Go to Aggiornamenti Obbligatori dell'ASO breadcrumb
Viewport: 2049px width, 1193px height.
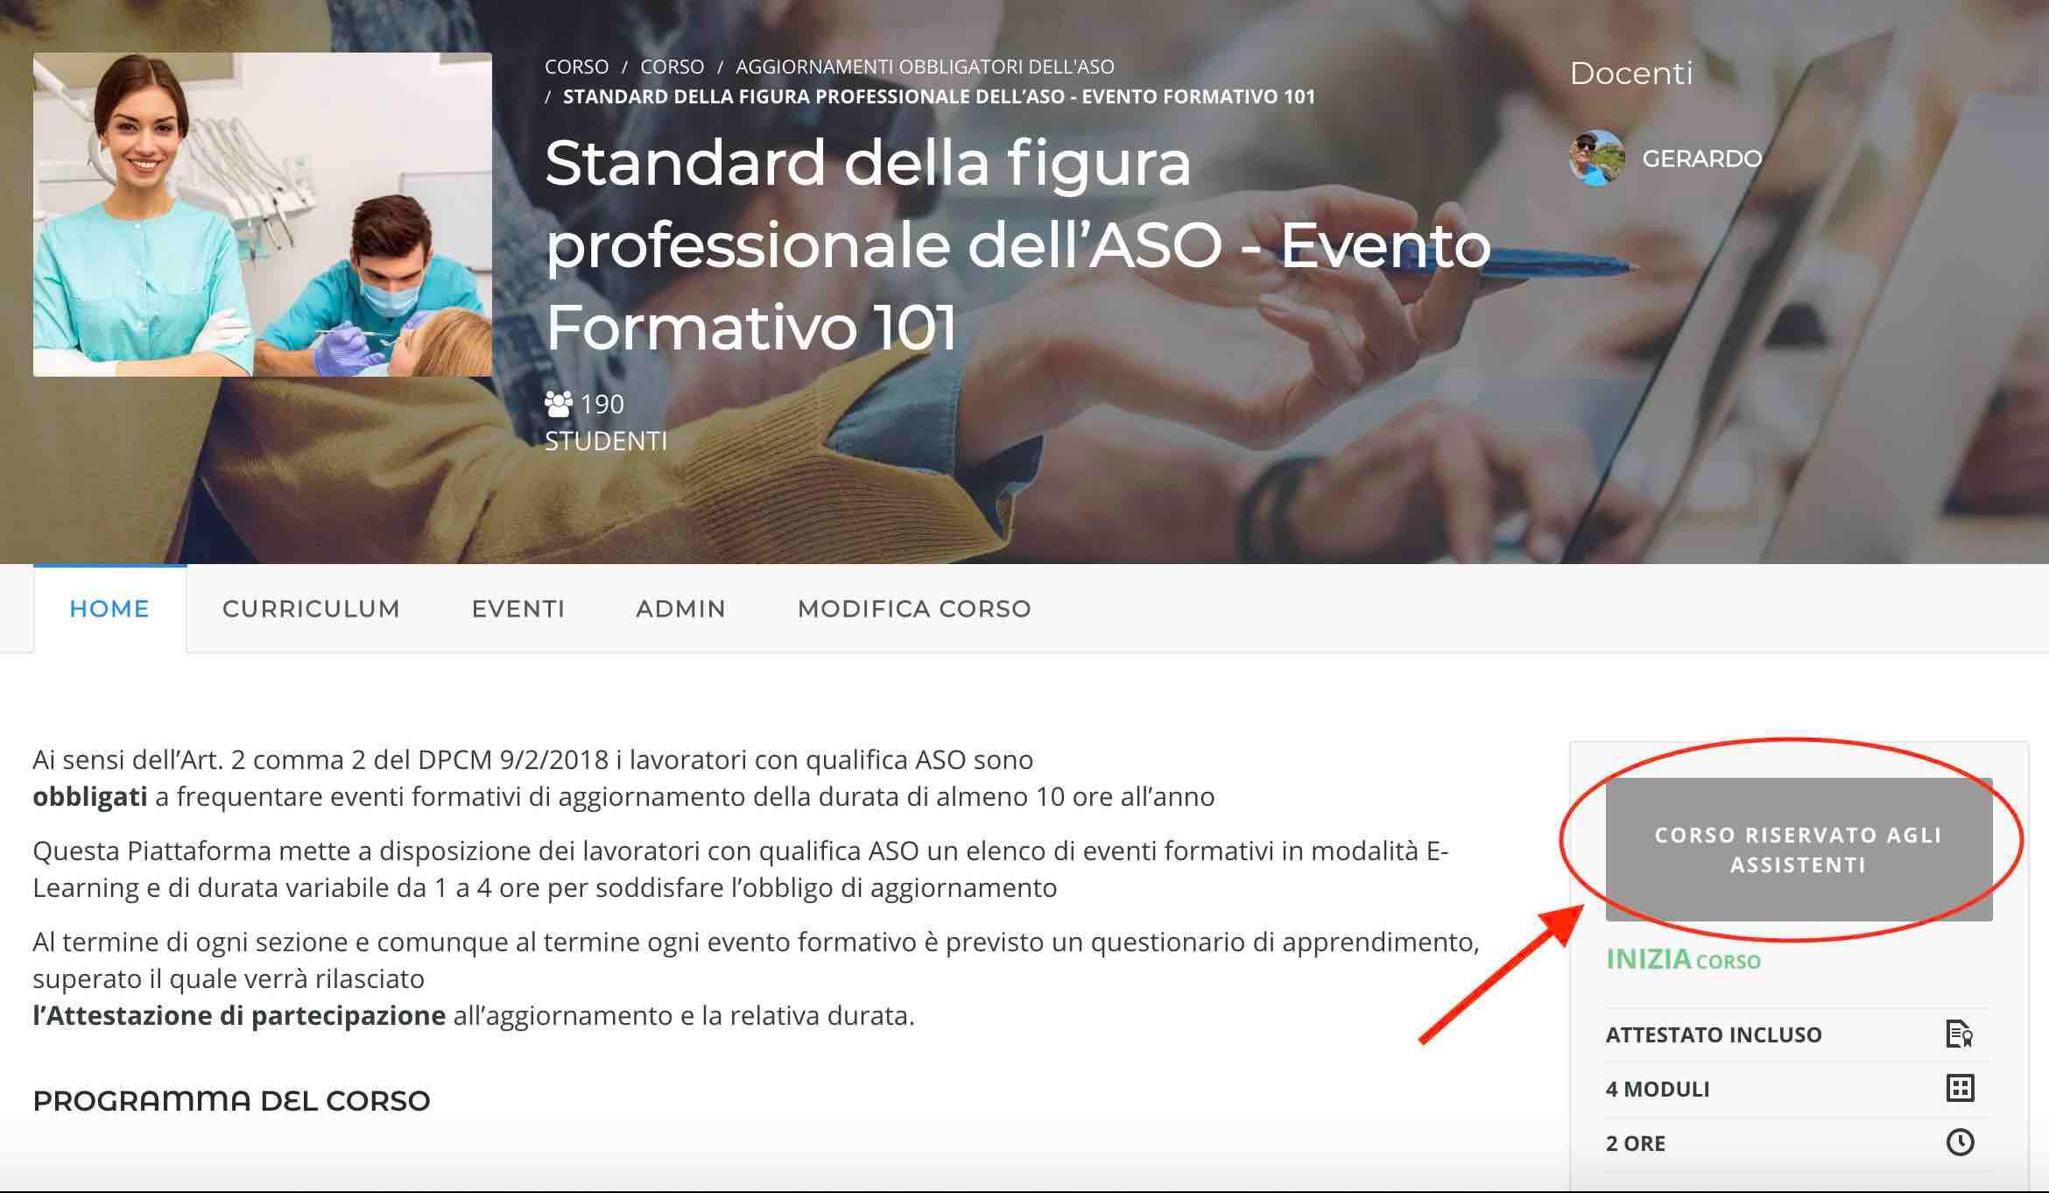coord(925,67)
